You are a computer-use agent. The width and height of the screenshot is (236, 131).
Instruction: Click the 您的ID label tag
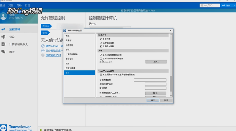pyautogui.click(x=46, y=26)
